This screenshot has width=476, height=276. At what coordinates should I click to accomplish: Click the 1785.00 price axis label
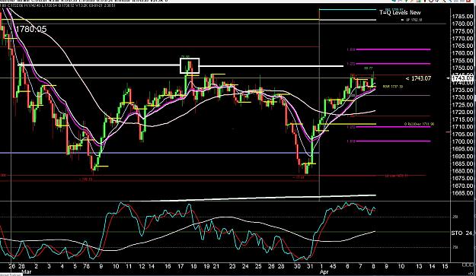(x=462, y=17)
